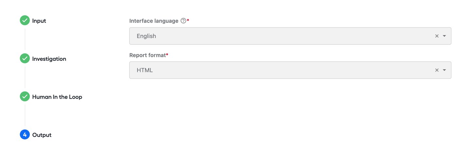Click the selected value text English
This screenshot has height=152, width=474.
pyautogui.click(x=146, y=36)
